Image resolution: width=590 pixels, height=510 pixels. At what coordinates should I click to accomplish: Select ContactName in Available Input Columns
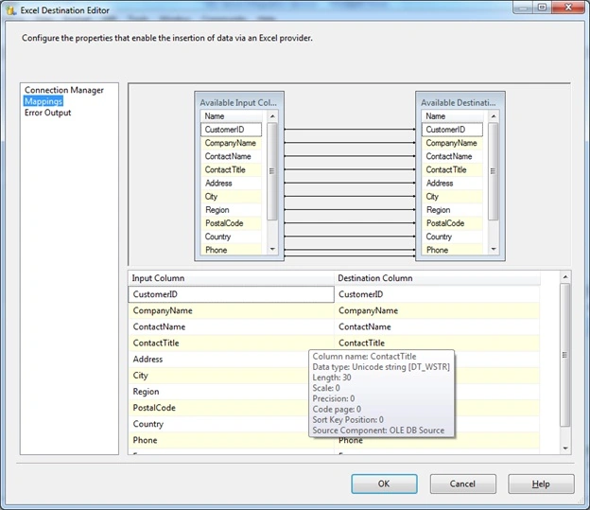coord(231,156)
